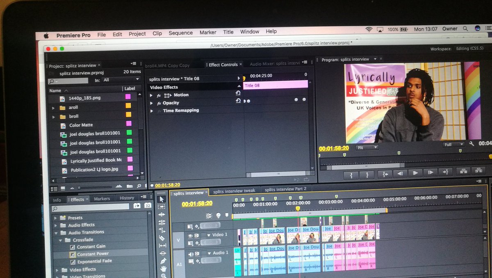Select the Exponential Fade transition

pos(94,261)
